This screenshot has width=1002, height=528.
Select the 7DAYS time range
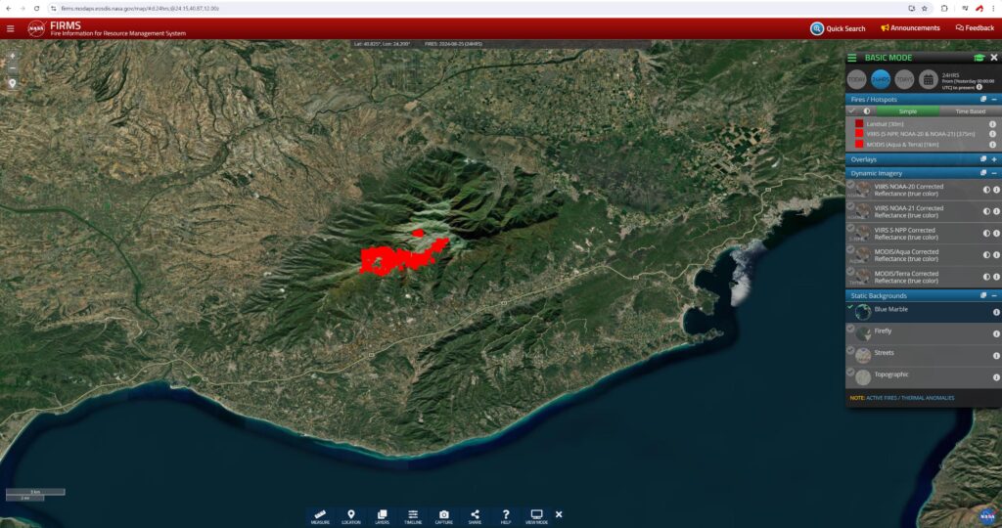tap(905, 80)
